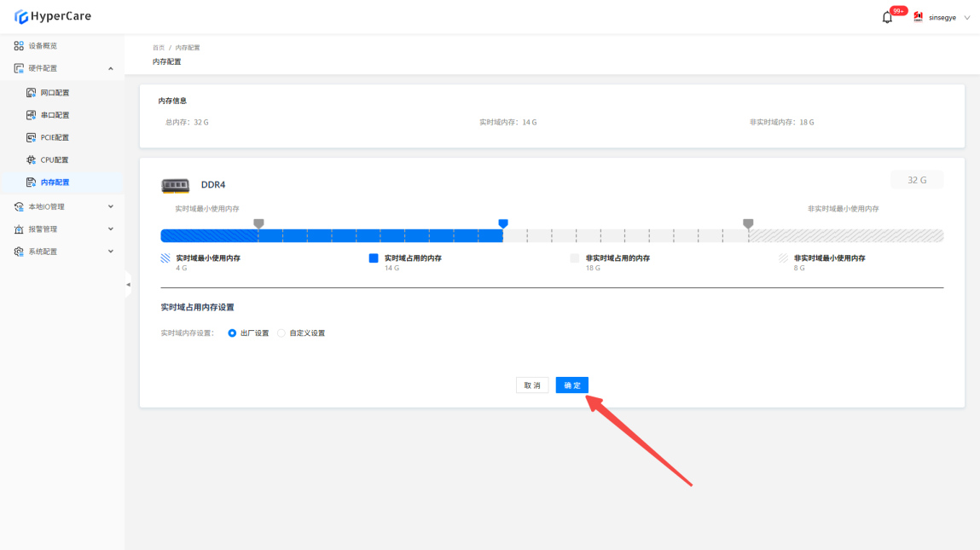The height and width of the screenshot is (550, 980).
Task: Open 网口配置 menu item
Action: [62, 92]
